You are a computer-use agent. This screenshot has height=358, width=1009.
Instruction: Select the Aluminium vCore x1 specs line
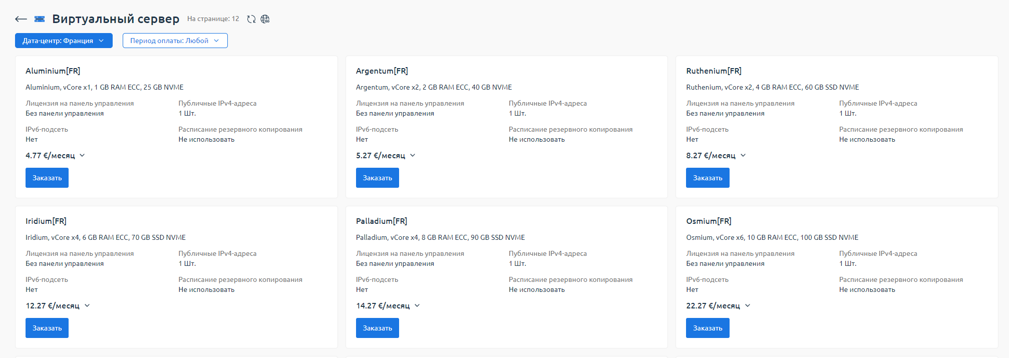(105, 87)
